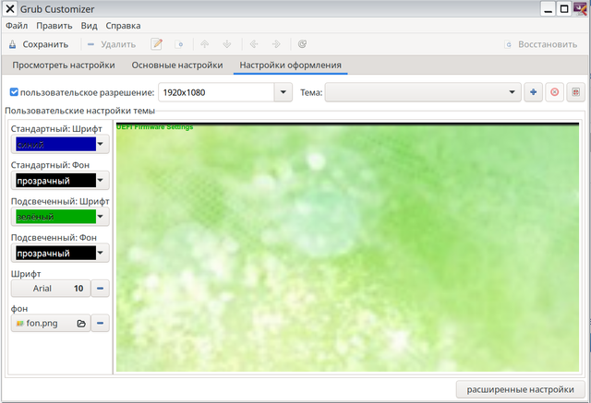Click the 1920x1080 resolution input field

pos(216,92)
